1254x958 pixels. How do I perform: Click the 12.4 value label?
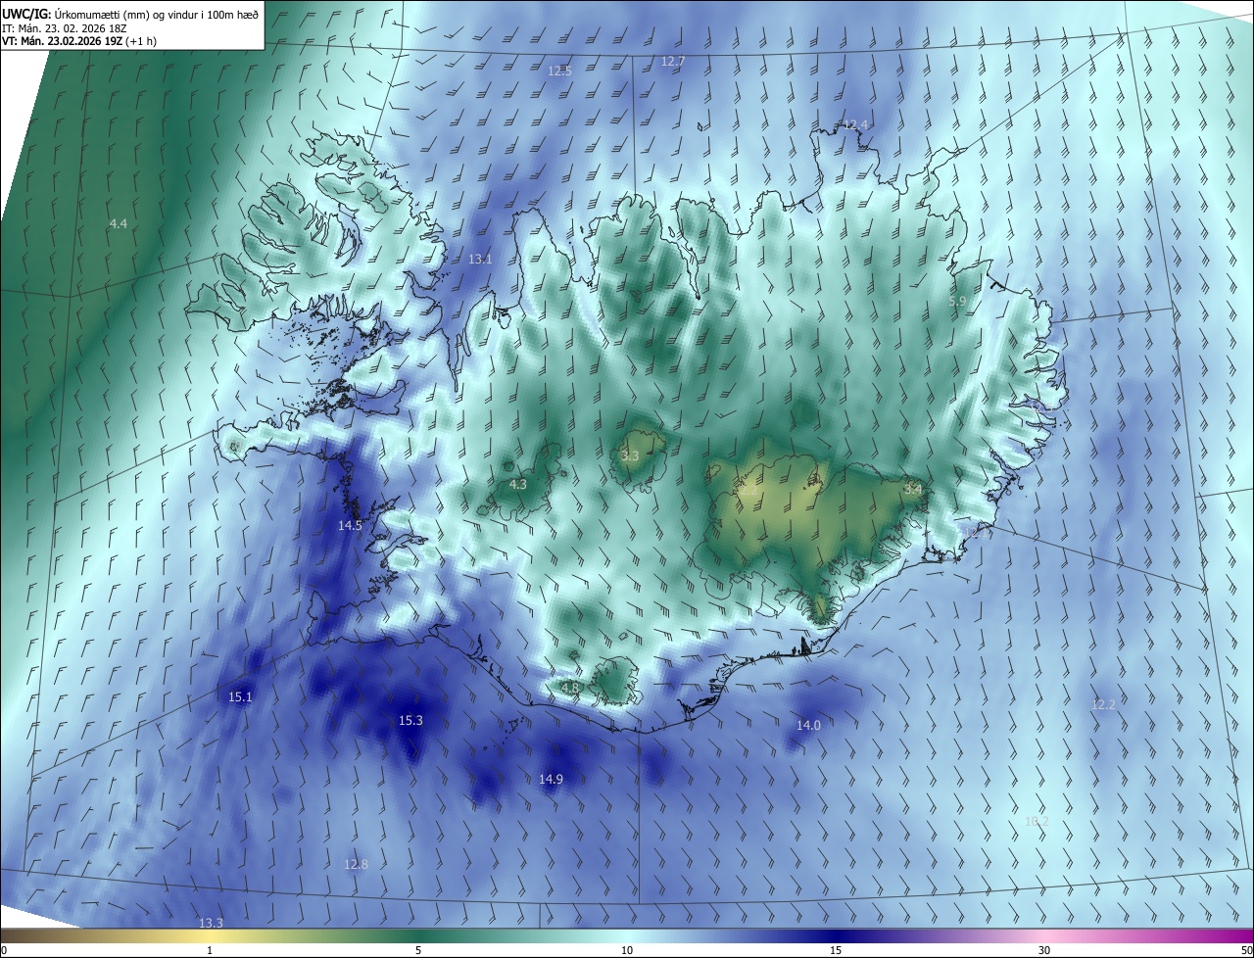click(855, 124)
